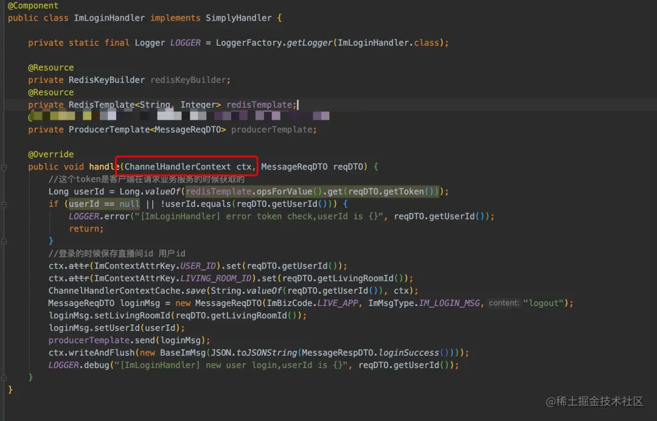Click the reqDTO parameter in the handle signature
Image resolution: width=657 pixels, height=421 pixels.
pos(348,167)
